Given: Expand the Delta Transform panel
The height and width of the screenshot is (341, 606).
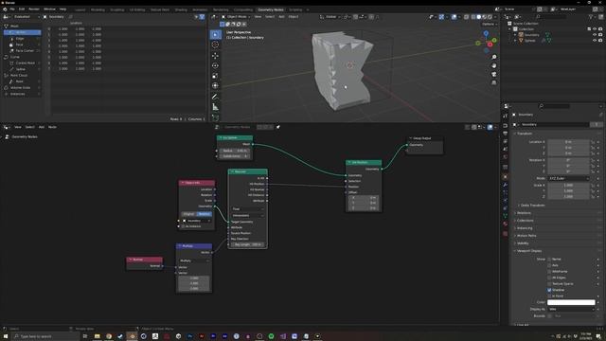Looking at the screenshot, I should click(532, 206).
